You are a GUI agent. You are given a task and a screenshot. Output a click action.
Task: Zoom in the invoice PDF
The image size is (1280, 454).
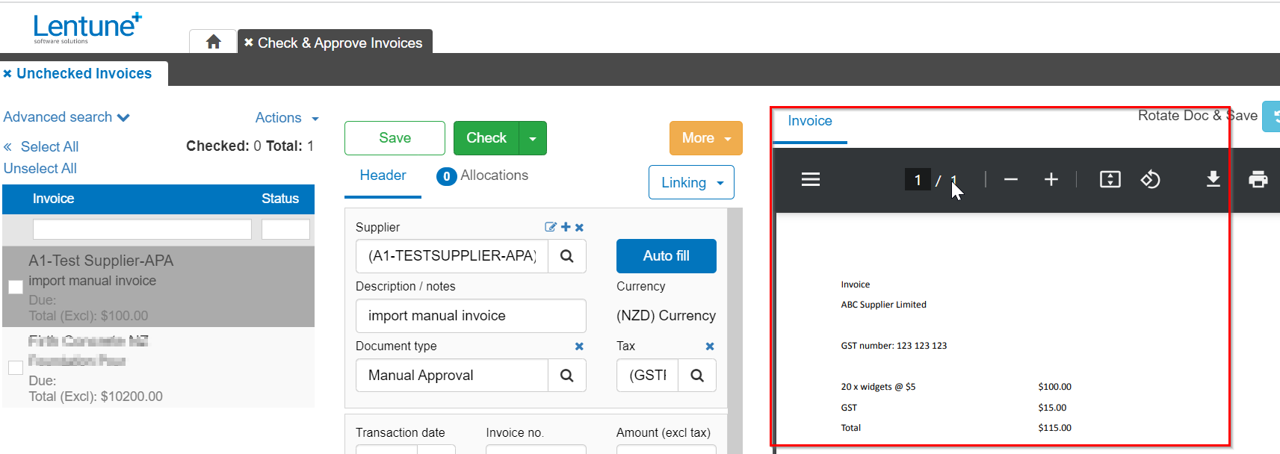tap(1051, 179)
